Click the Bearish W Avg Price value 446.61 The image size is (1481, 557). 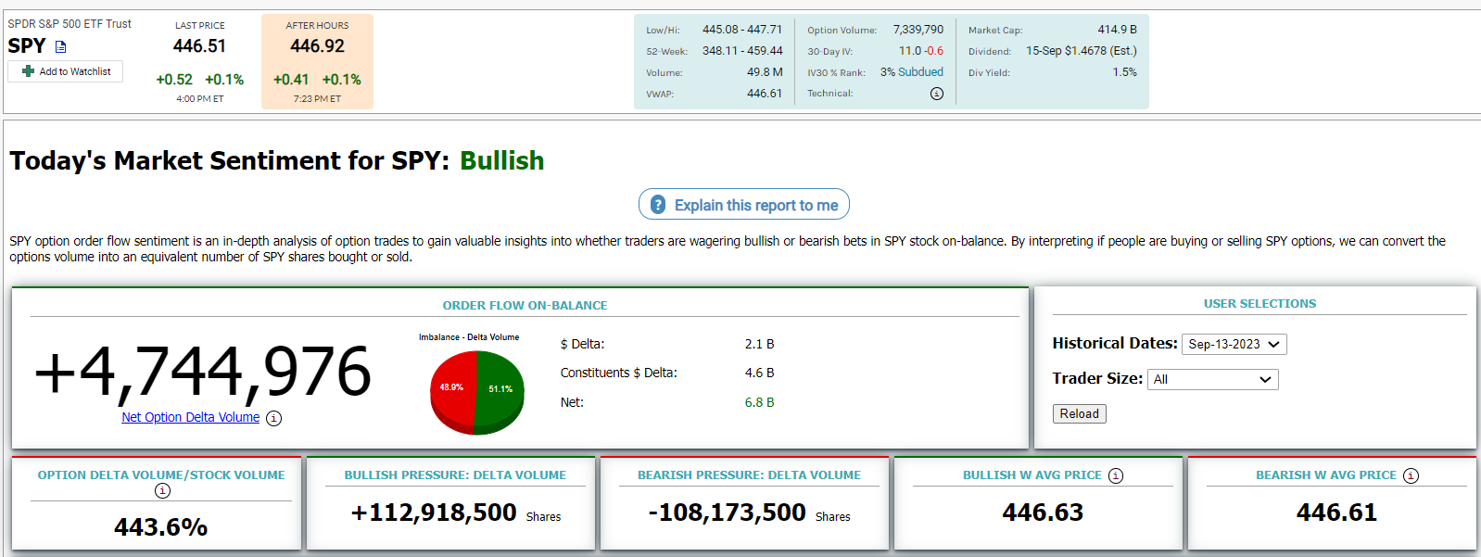click(x=1336, y=513)
